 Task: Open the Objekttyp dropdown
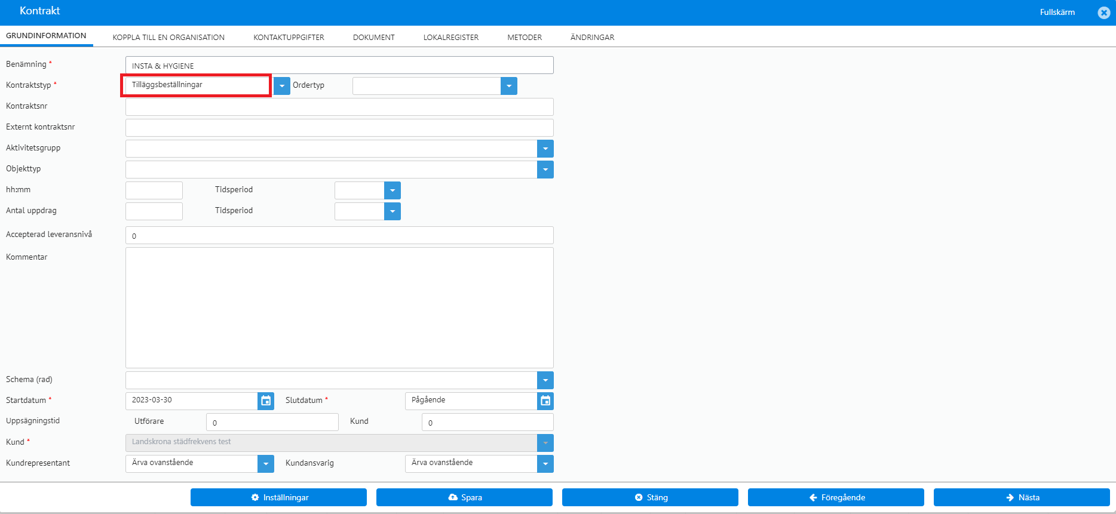point(545,170)
